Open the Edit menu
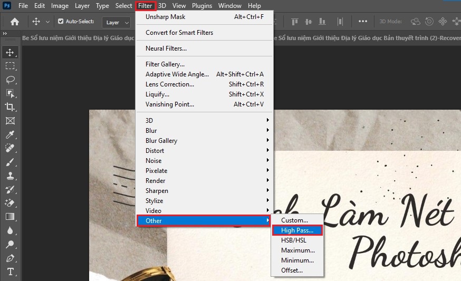 coord(40,6)
